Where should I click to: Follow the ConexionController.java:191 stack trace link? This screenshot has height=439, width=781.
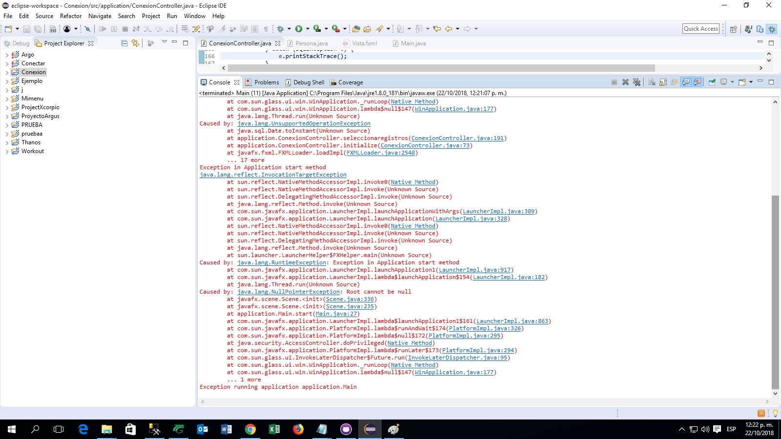tap(458, 138)
